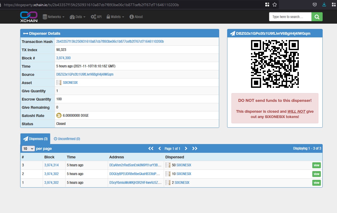Image resolution: width=337 pixels, height=213 pixels.
Task: Click the paper plane icon in address header
Action: (x=232, y=33)
